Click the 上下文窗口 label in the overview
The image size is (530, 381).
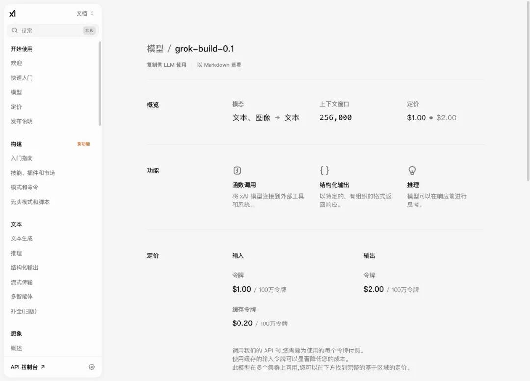(x=335, y=104)
